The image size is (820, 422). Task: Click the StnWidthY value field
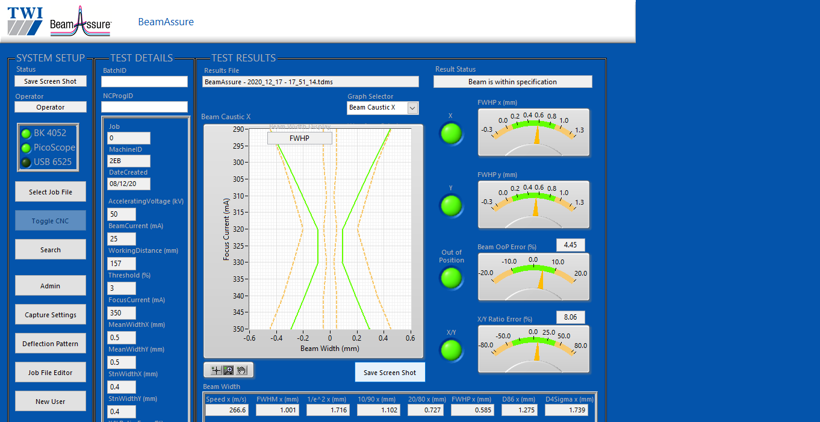[122, 412]
